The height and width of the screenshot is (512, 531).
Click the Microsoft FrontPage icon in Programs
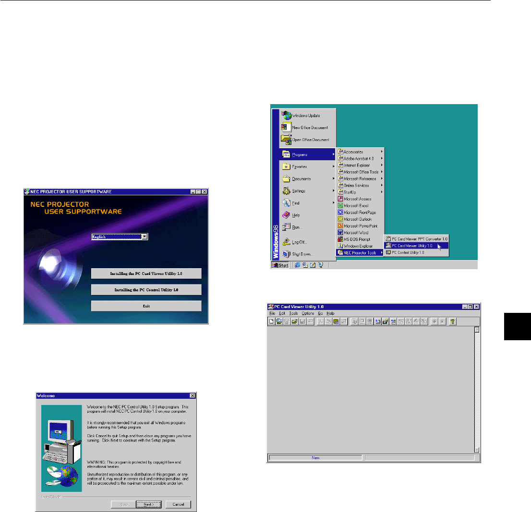(340, 213)
